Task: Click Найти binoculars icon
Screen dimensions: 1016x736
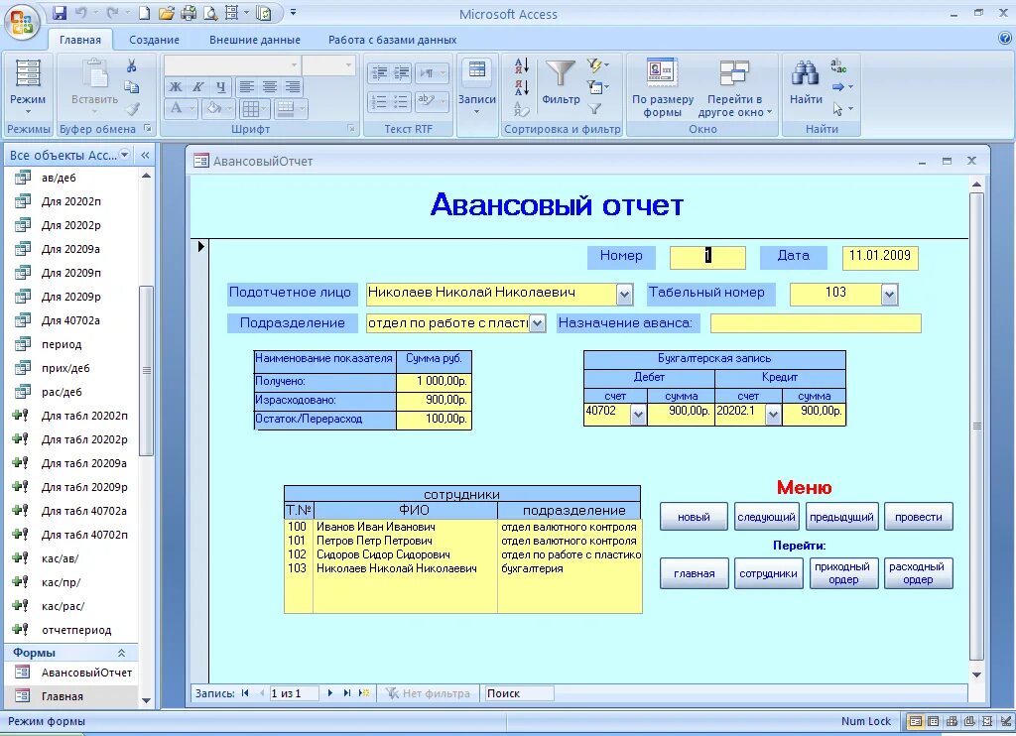Action: click(x=806, y=73)
